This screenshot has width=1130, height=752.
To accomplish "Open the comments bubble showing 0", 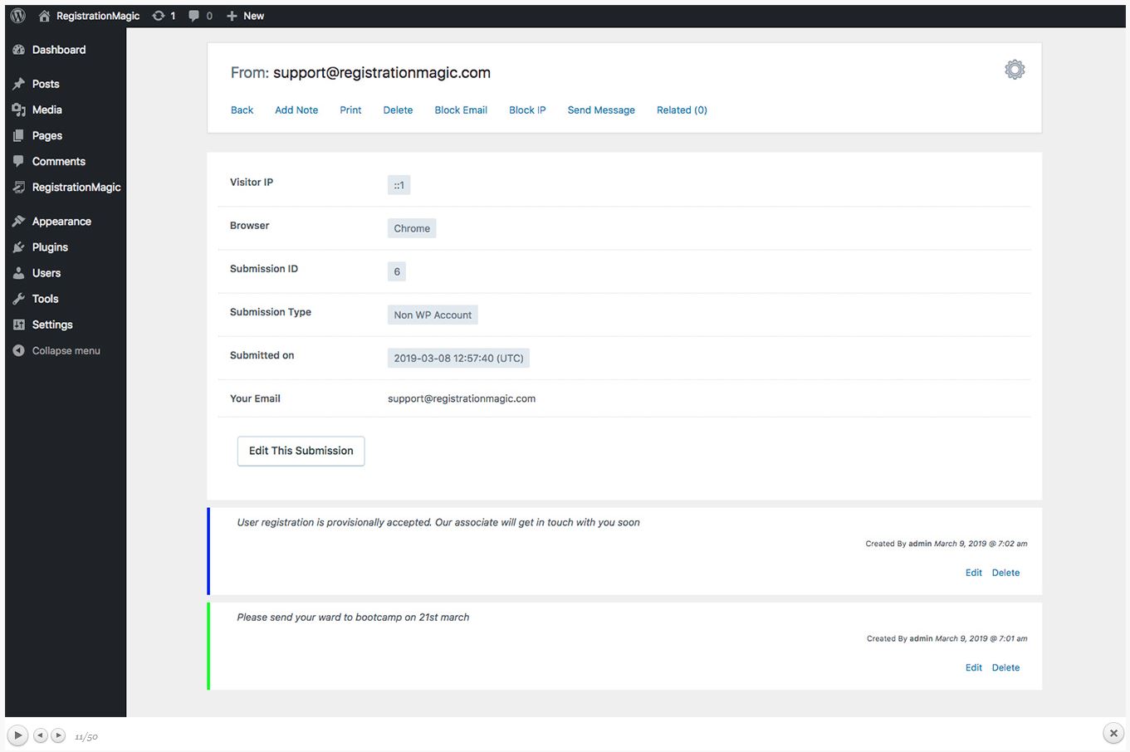I will [x=200, y=16].
